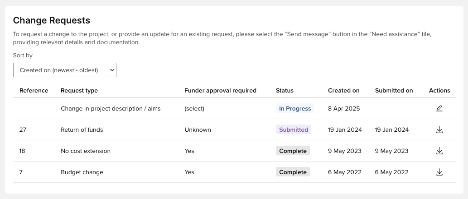
Task: Select the Return of funds row text
Action: tap(82, 130)
